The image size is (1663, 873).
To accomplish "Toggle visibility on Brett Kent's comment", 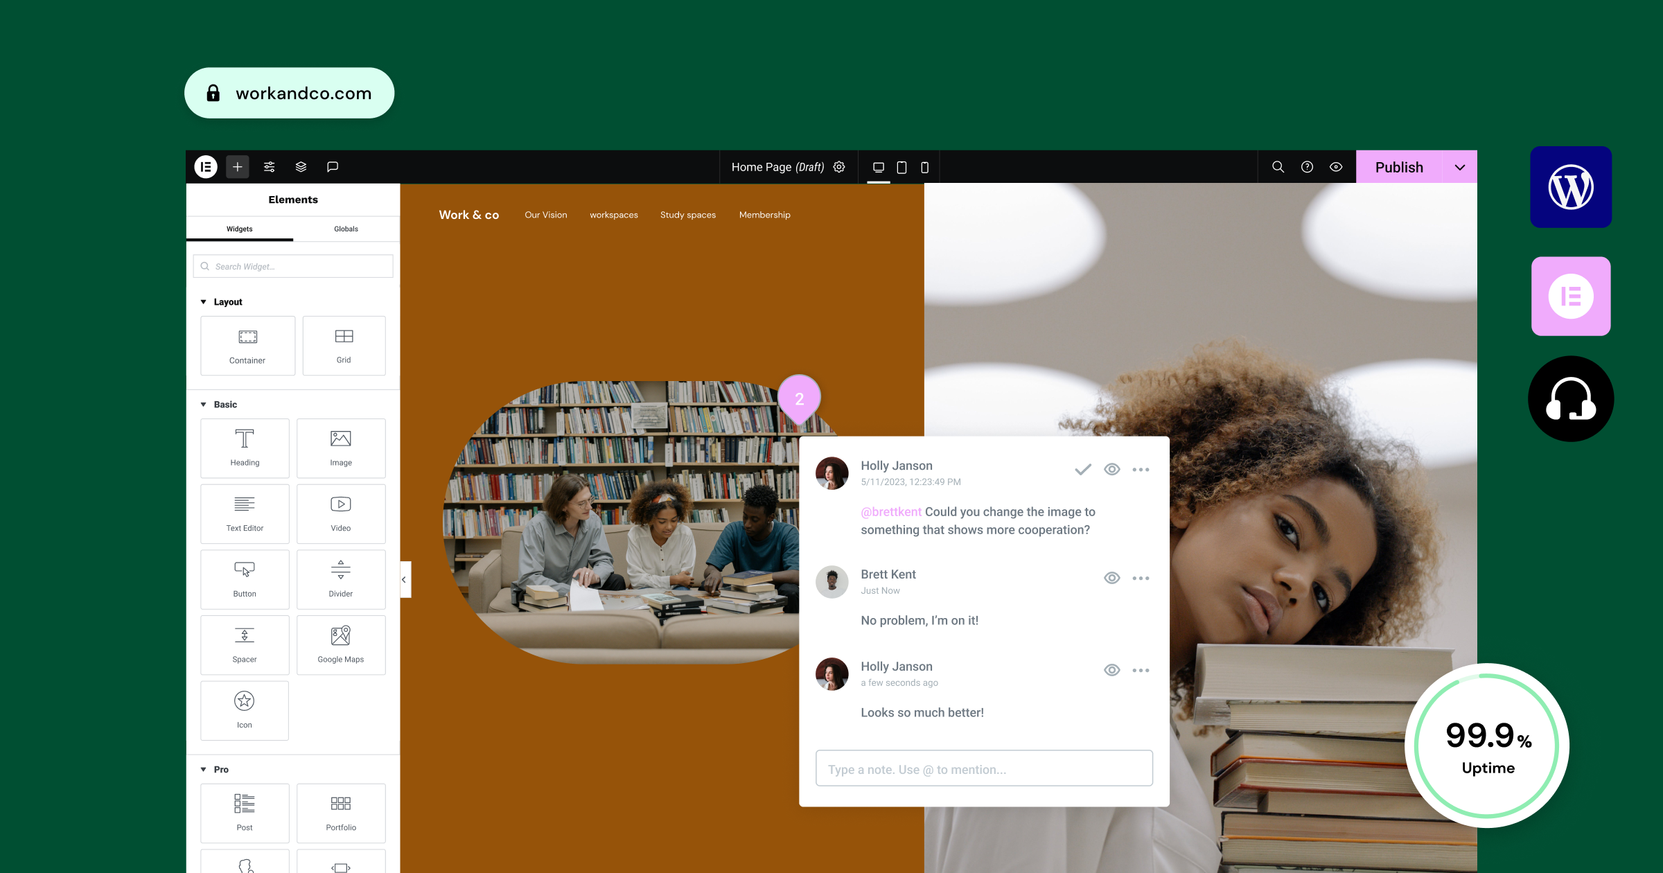I will tap(1112, 577).
